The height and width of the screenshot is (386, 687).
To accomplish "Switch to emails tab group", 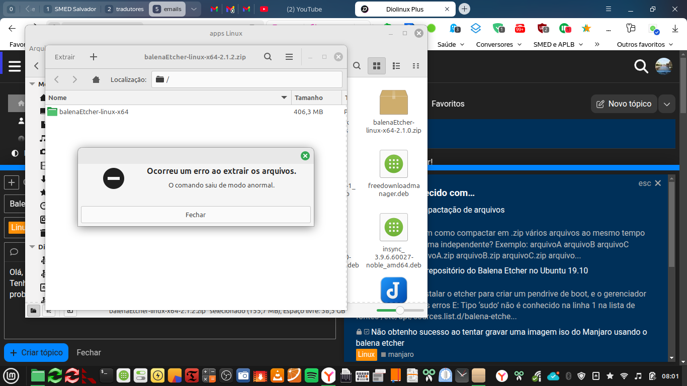I will 167,9.
